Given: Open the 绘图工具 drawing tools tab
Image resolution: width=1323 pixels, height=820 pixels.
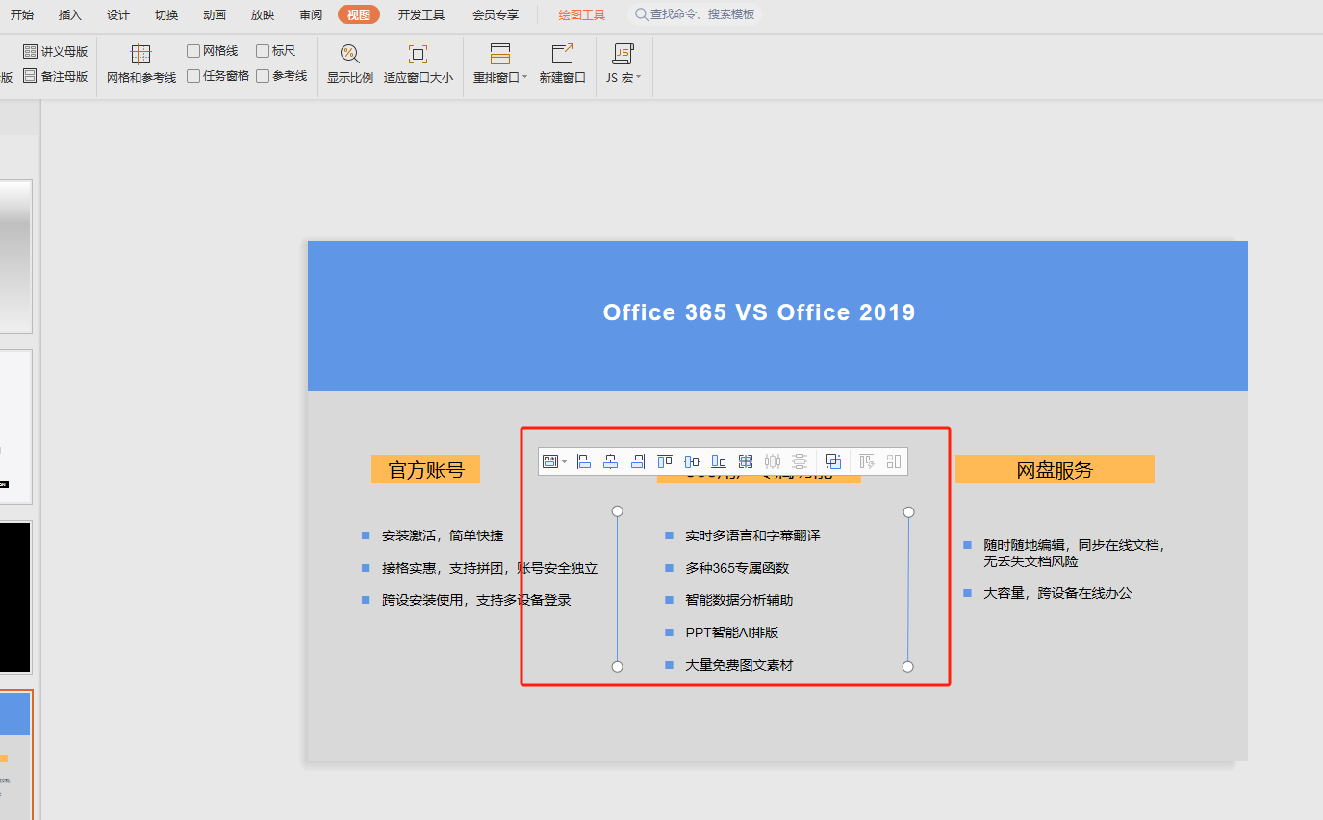Looking at the screenshot, I should 582,14.
